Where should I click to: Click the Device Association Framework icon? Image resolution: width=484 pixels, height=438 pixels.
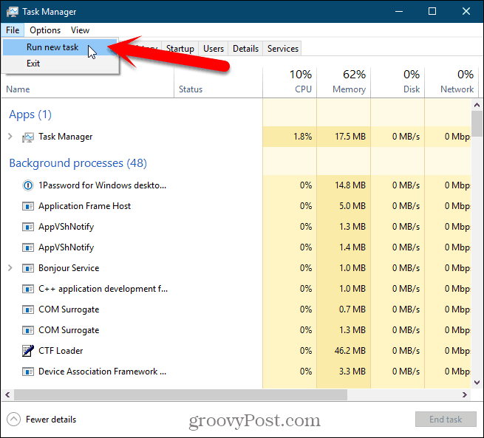(28, 372)
